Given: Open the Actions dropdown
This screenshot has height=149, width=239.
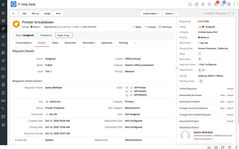Looking at the screenshot, I should [x=170, y=14].
